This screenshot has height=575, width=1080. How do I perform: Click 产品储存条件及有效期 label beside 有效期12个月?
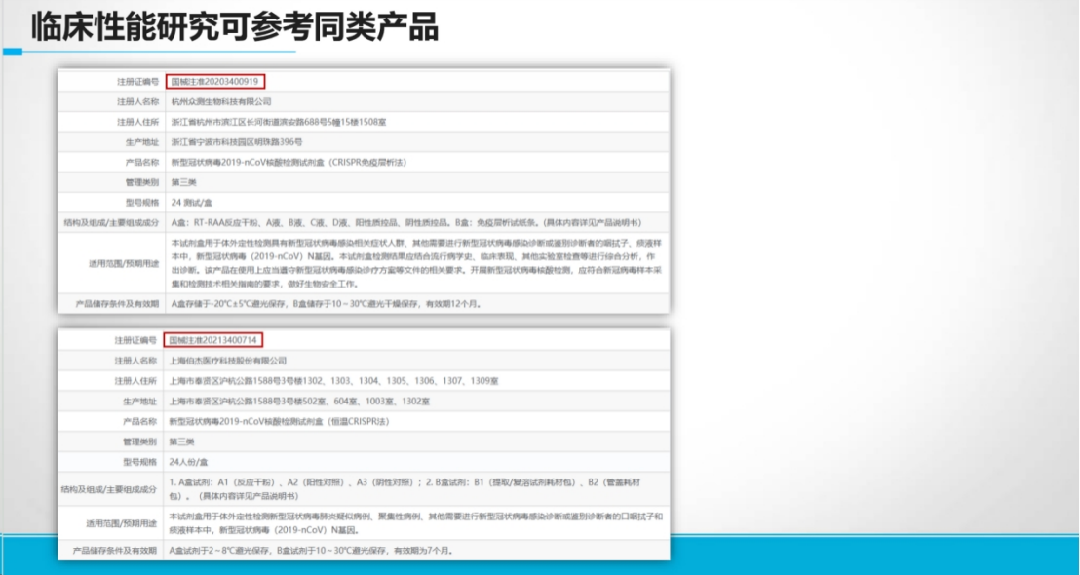pyautogui.click(x=117, y=304)
